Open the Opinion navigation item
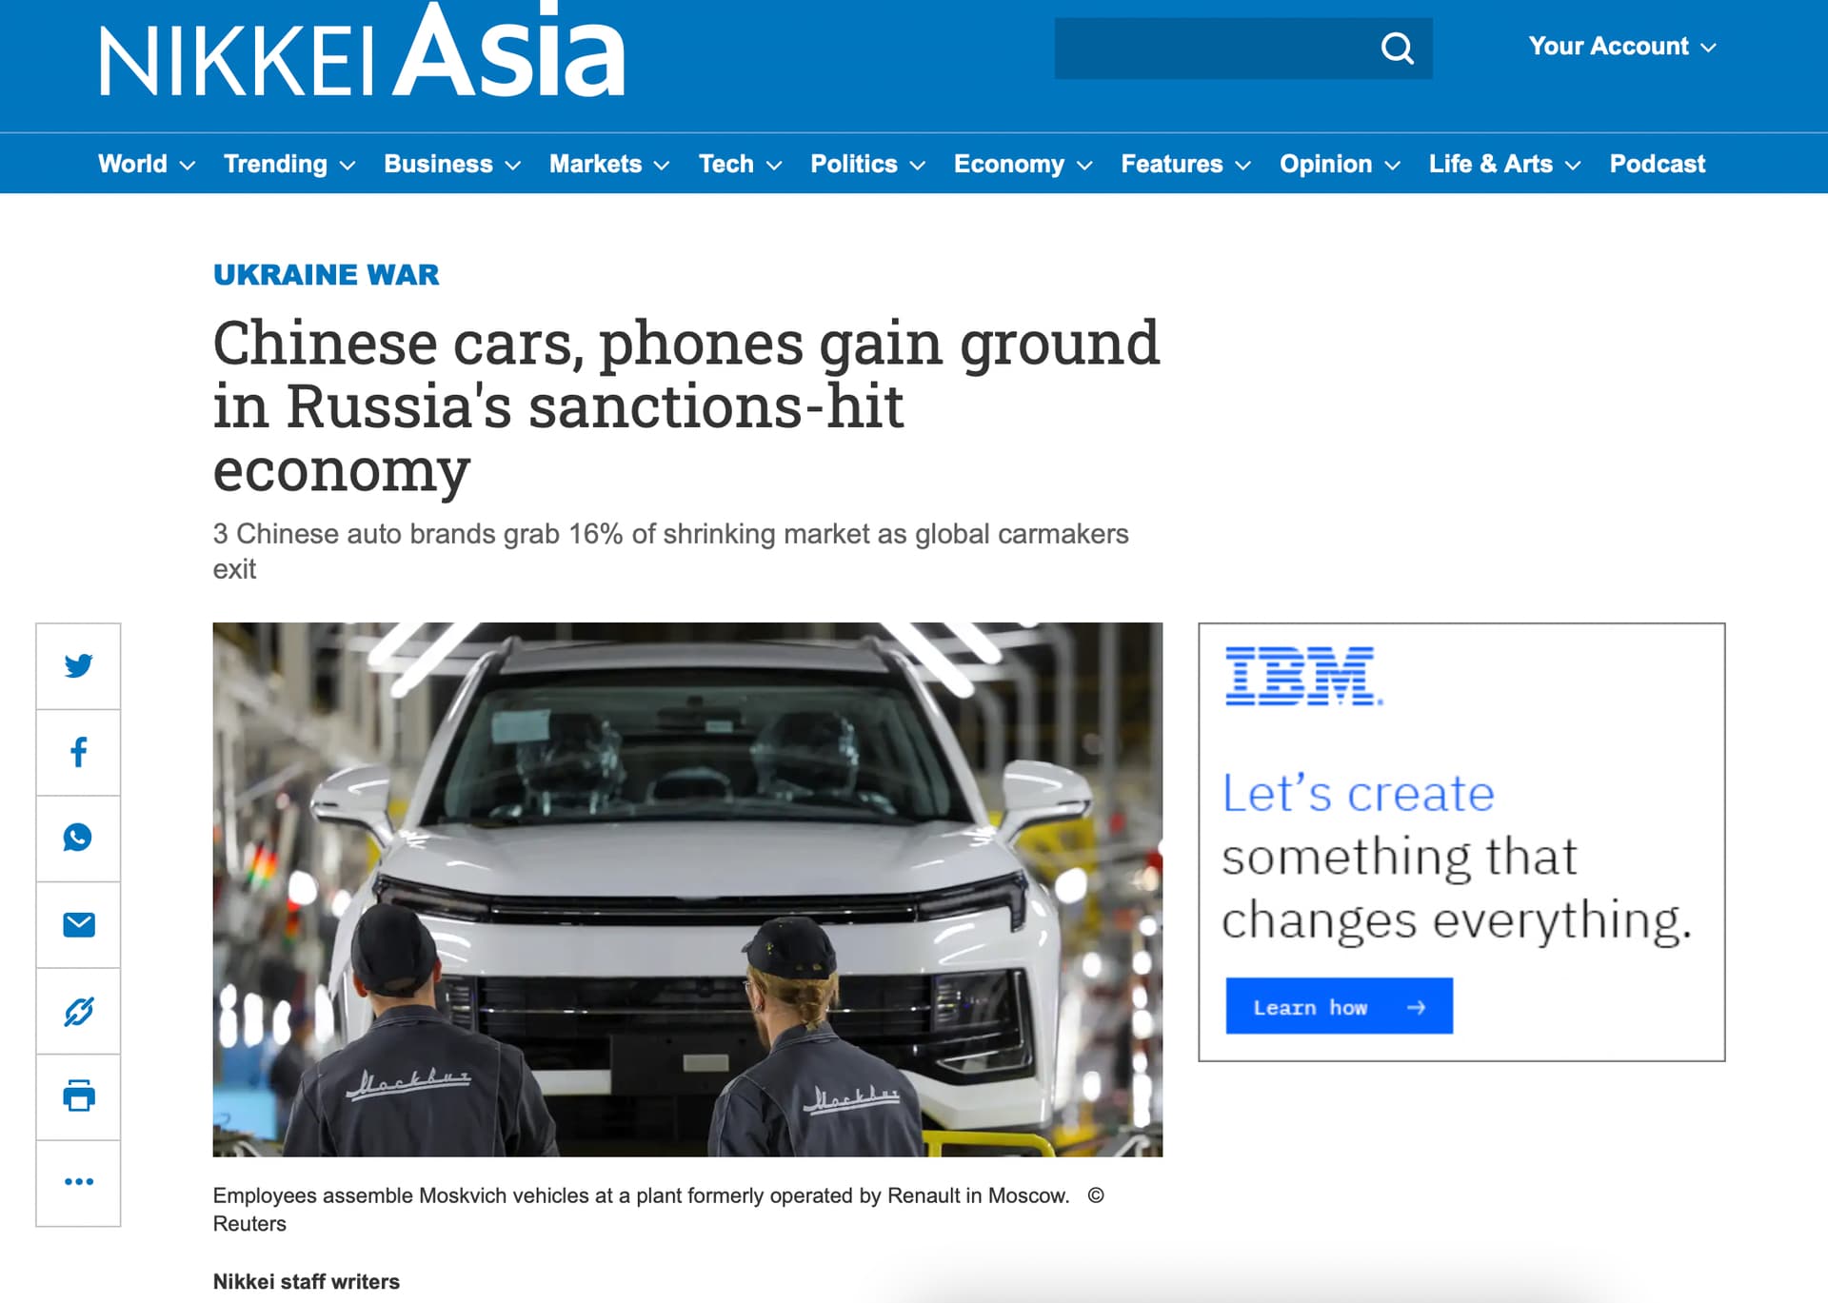 [x=1340, y=164]
